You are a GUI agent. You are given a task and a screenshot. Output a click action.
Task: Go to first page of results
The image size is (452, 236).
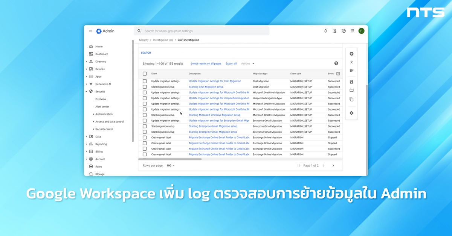[x=299, y=166]
